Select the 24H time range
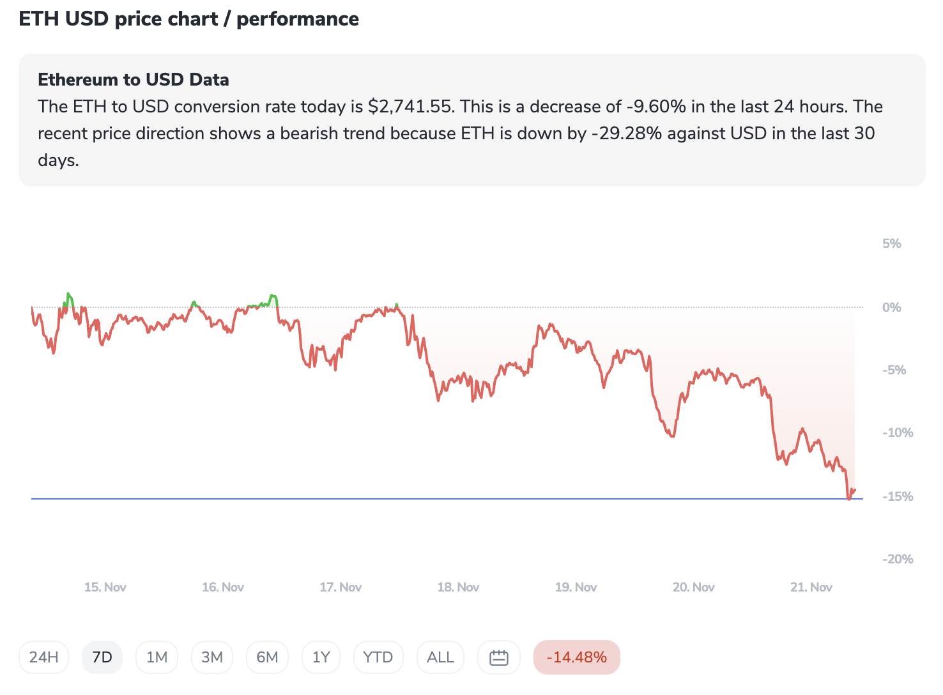This screenshot has width=943, height=695. point(44,657)
